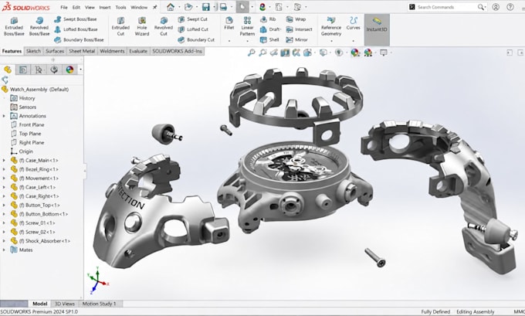Open the Reference Geometry dropdown arrow

(x=331, y=41)
